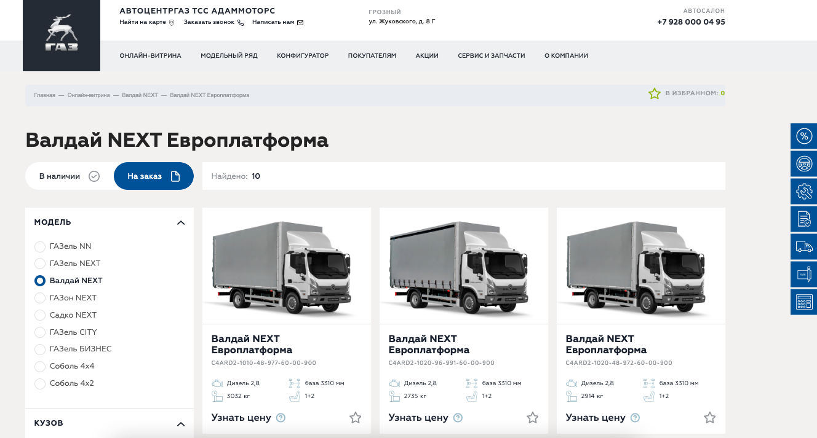Open the card with pen sidebar icon
The image size is (817, 438).
pyautogui.click(x=803, y=275)
